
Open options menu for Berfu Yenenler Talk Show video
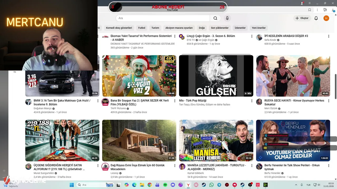pyautogui.click(x=329, y=166)
